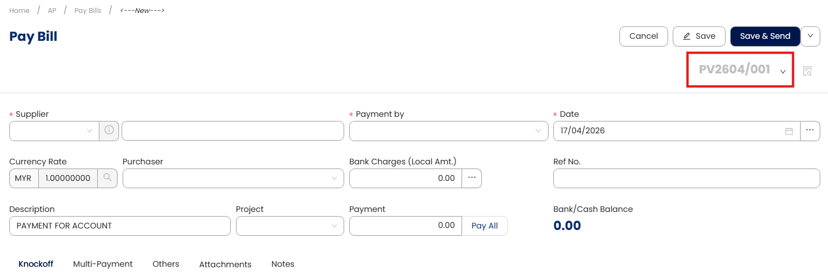This screenshot has width=828, height=275.
Task: Click the Pay All button
Action: (484, 226)
